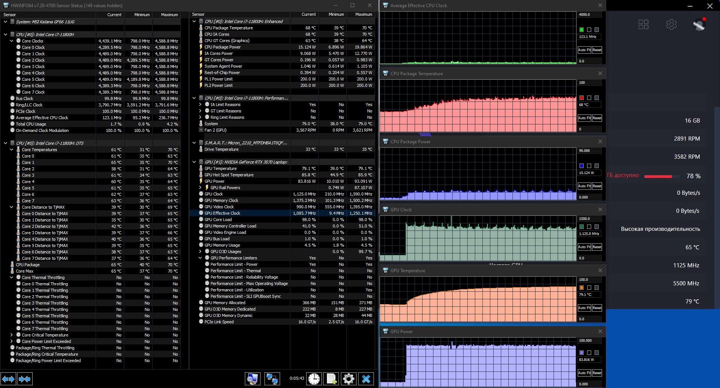The image size is (720, 388).
Task: Reset the elapsed time clock icon
Action: [x=314, y=379]
